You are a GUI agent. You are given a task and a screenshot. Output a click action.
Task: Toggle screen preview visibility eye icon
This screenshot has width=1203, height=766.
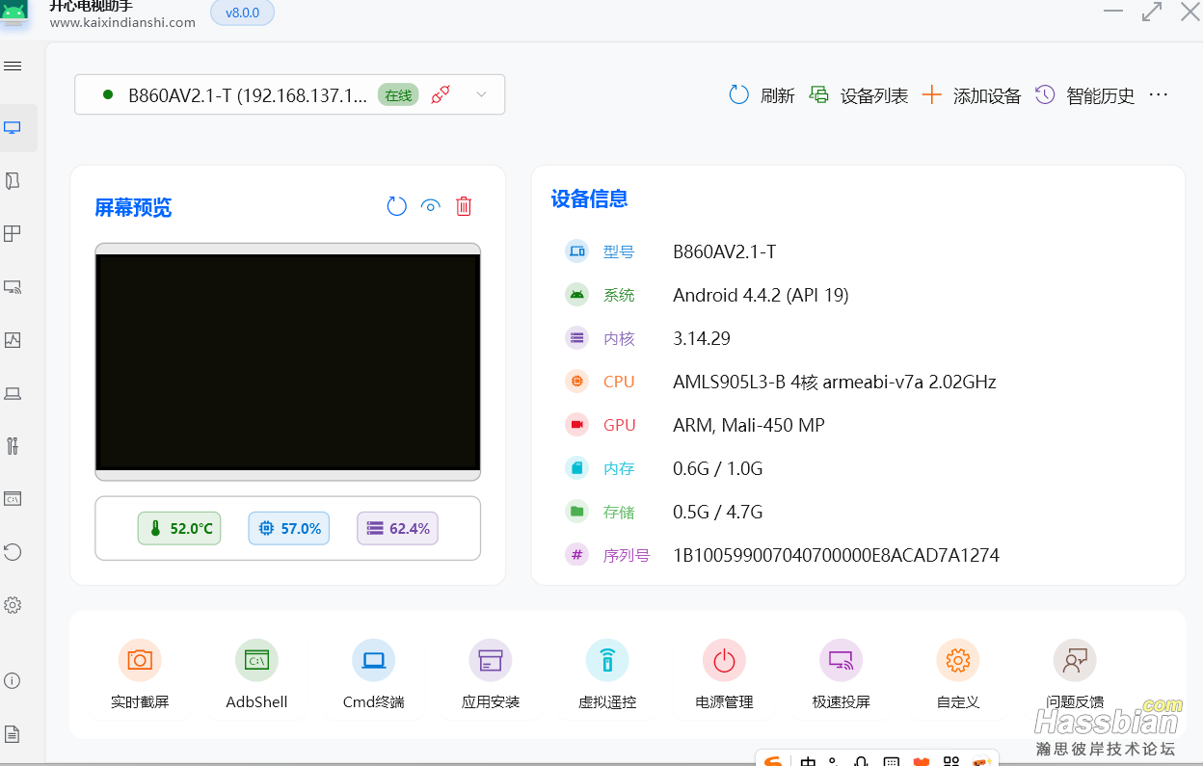tap(431, 206)
